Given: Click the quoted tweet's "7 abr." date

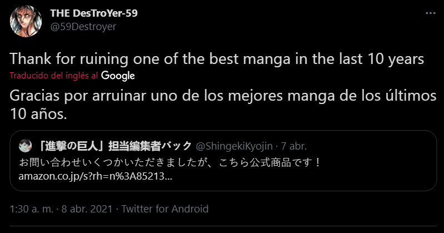Looking at the screenshot, I should coord(295,146).
